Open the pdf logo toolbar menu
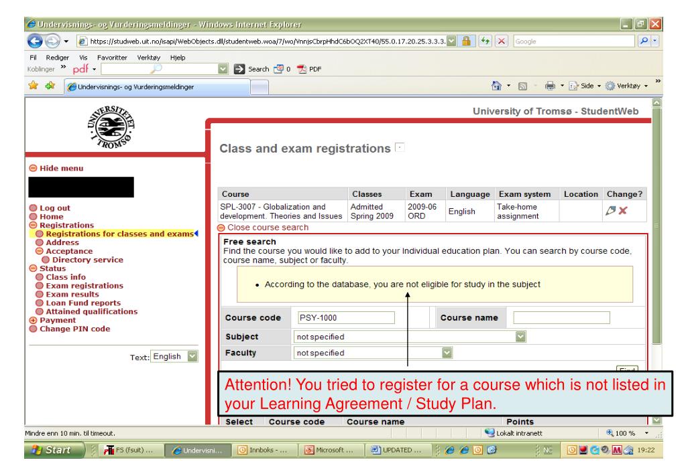The height and width of the screenshot is (474, 686). click(84, 69)
